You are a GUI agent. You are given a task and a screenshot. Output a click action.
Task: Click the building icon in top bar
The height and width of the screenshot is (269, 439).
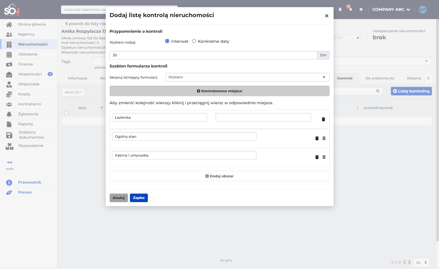pos(340,9)
